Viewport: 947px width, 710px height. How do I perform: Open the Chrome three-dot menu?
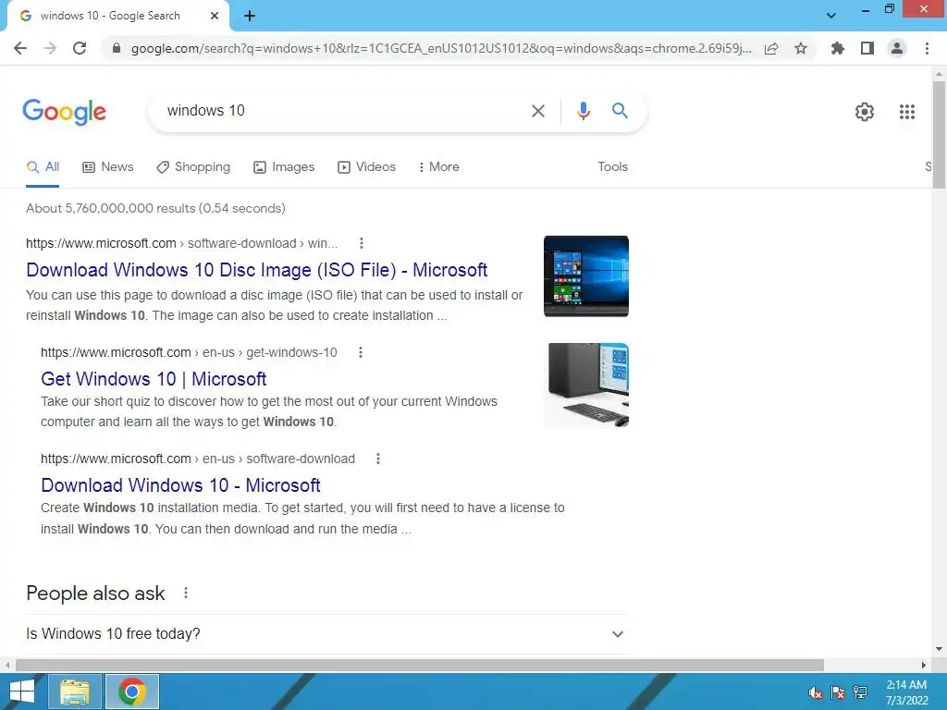[927, 48]
